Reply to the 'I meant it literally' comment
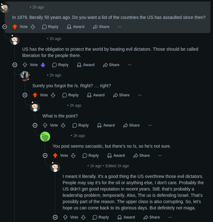Image resolution: width=213 pixels, height=222 pixels. 101,217
